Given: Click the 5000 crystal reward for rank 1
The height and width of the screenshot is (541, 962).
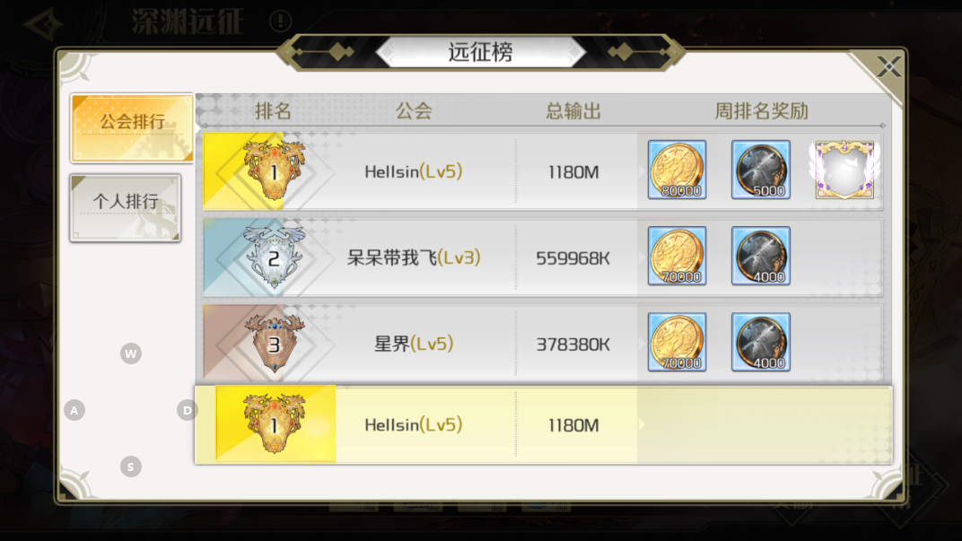Looking at the screenshot, I should pyautogui.click(x=761, y=170).
